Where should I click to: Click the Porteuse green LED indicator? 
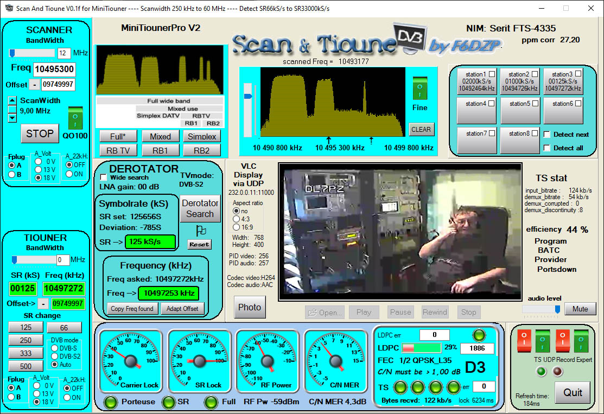coord(111,402)
